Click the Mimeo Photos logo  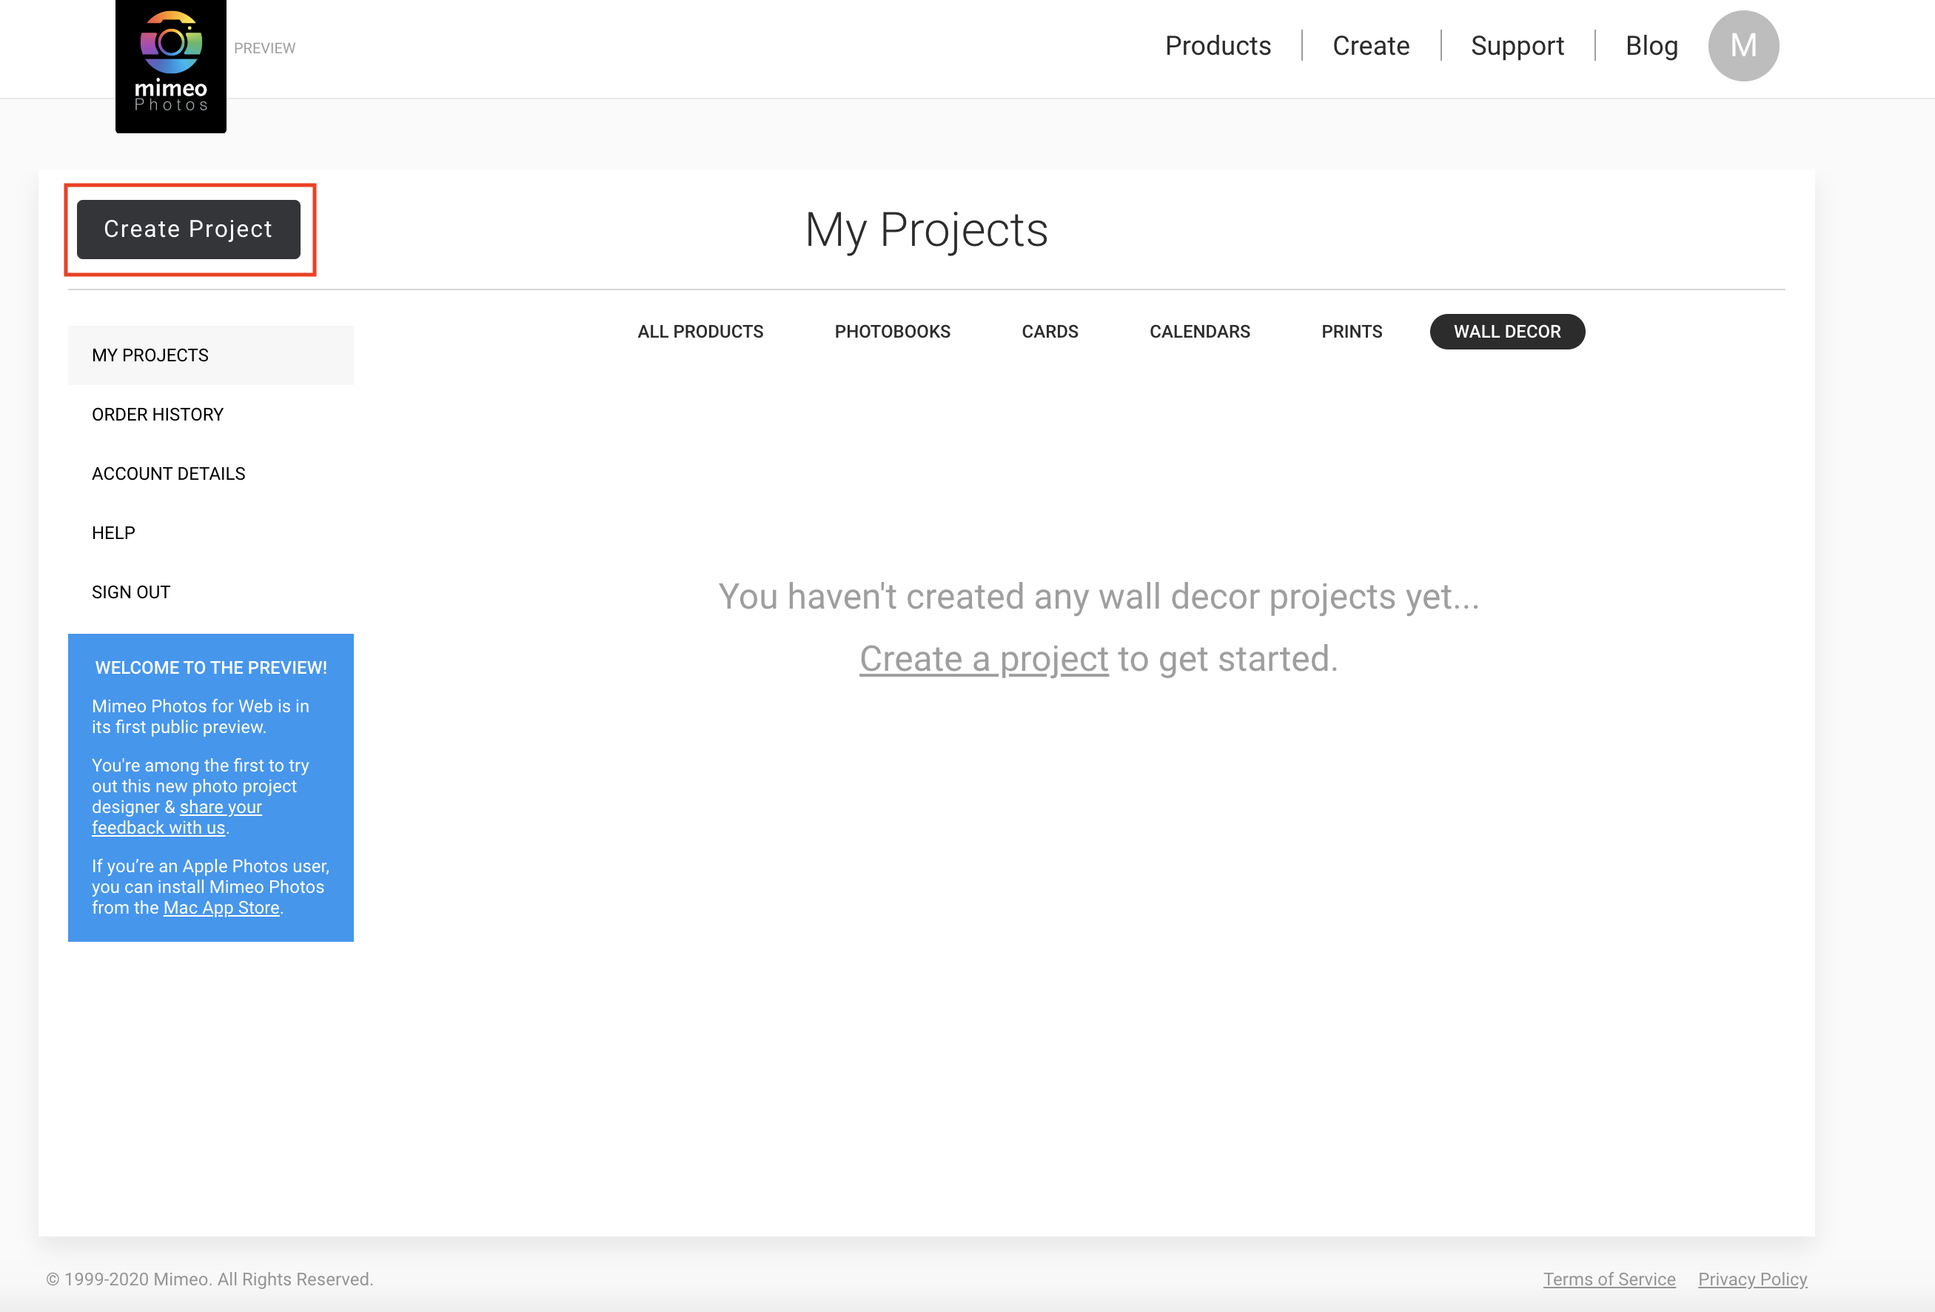tap(171, 66)
